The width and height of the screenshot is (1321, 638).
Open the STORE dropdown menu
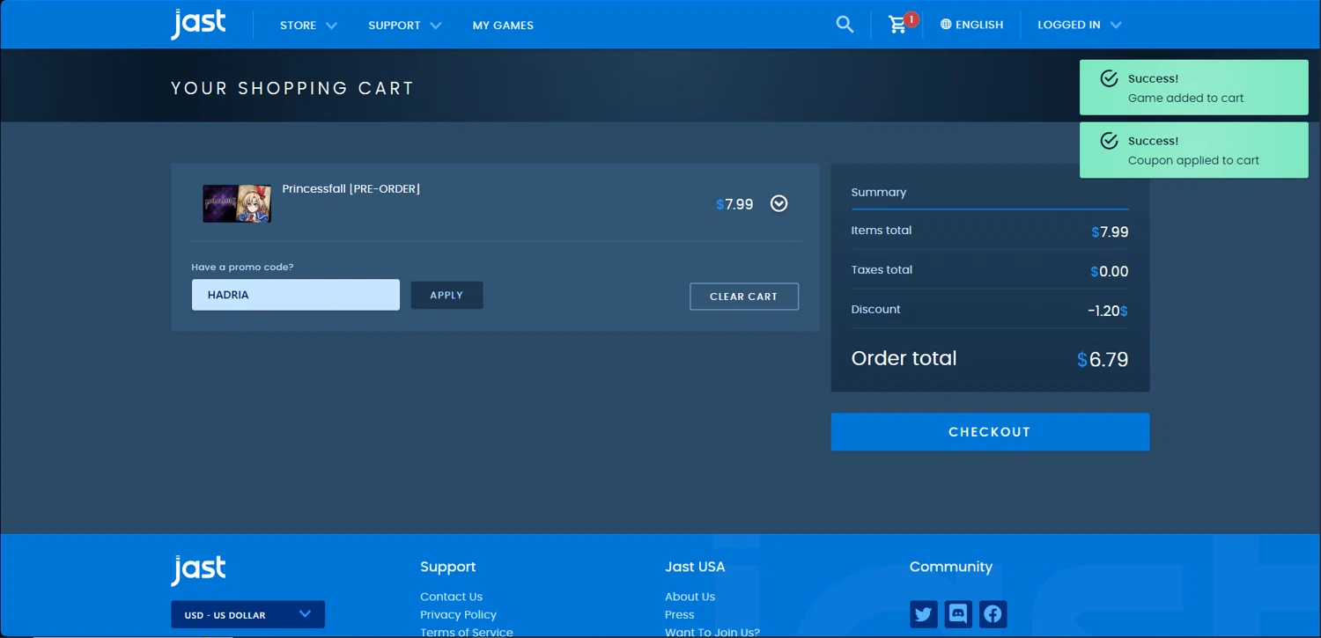308,25
